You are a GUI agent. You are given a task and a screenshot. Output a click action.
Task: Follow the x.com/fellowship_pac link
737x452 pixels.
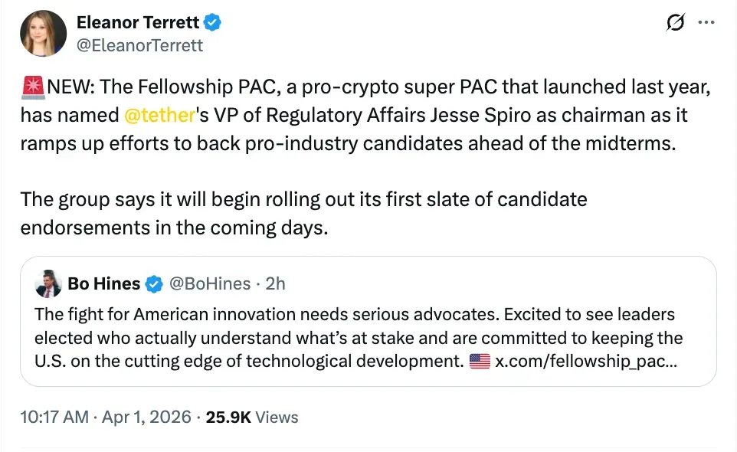click(585, 361)
